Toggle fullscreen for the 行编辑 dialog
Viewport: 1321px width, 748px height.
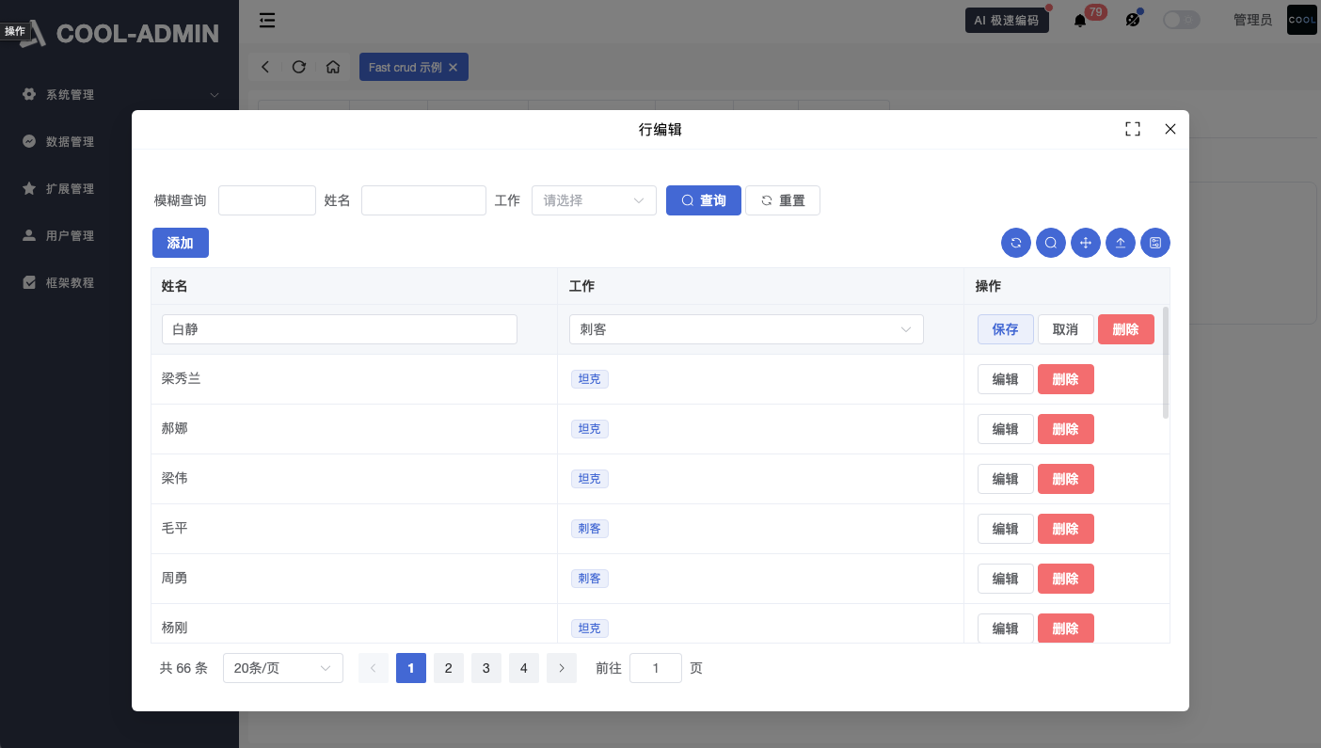tap(1133, 130)
